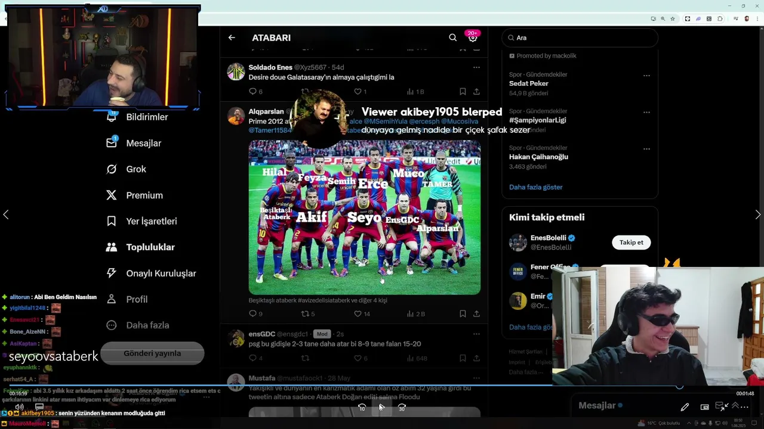Reply to Soldado Enes's post
Viewport: 764px width, 429px height.
[x=252, y=91]
